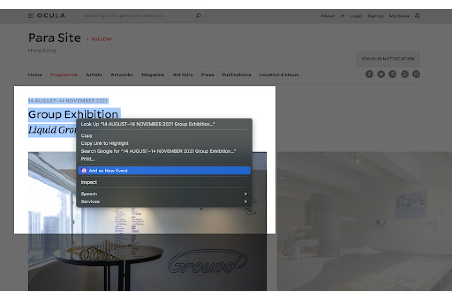Switch language with the JP link
The width and height of the screenshot is (452, 301).
coord(342,16)
